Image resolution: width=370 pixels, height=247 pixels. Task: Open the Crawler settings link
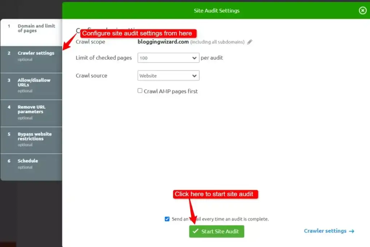click(325, 231)
